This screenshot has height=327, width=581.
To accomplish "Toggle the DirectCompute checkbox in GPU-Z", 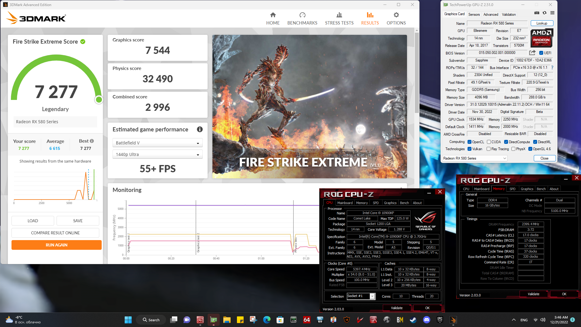I will [506, 142].
